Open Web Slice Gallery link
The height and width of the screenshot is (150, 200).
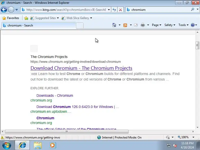point(77,18)
